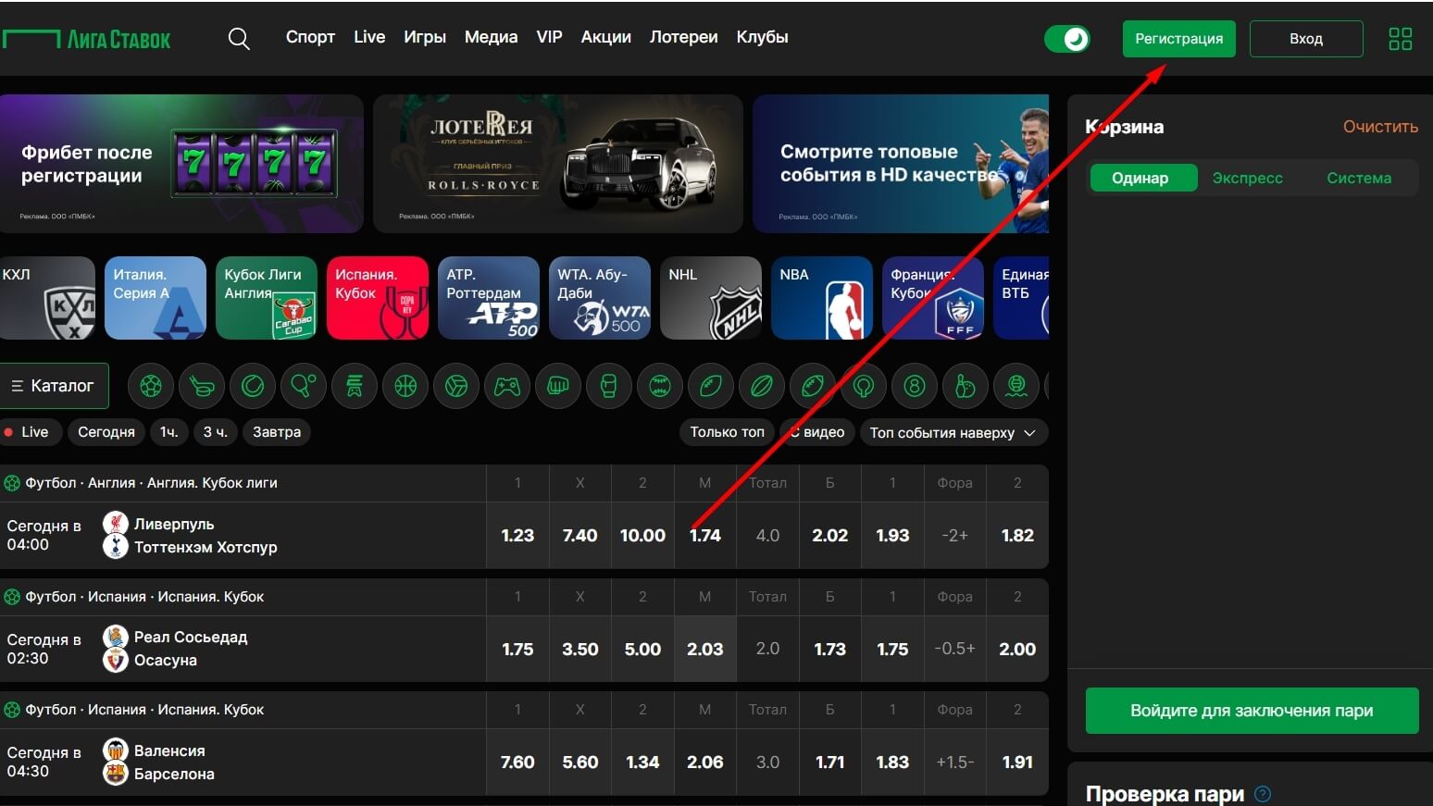Screen dimensions: 1433x806
Task: Select the volleyball sport filter icon
Action: pyautogui.click(x=456, y=386)
